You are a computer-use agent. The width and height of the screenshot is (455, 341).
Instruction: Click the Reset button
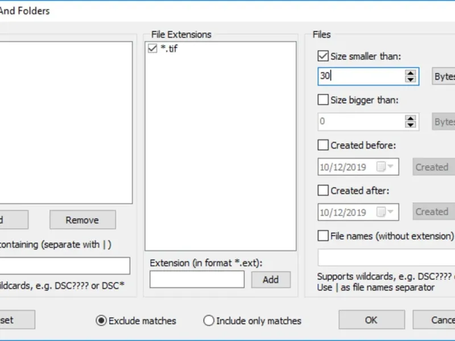coord(18,320)
